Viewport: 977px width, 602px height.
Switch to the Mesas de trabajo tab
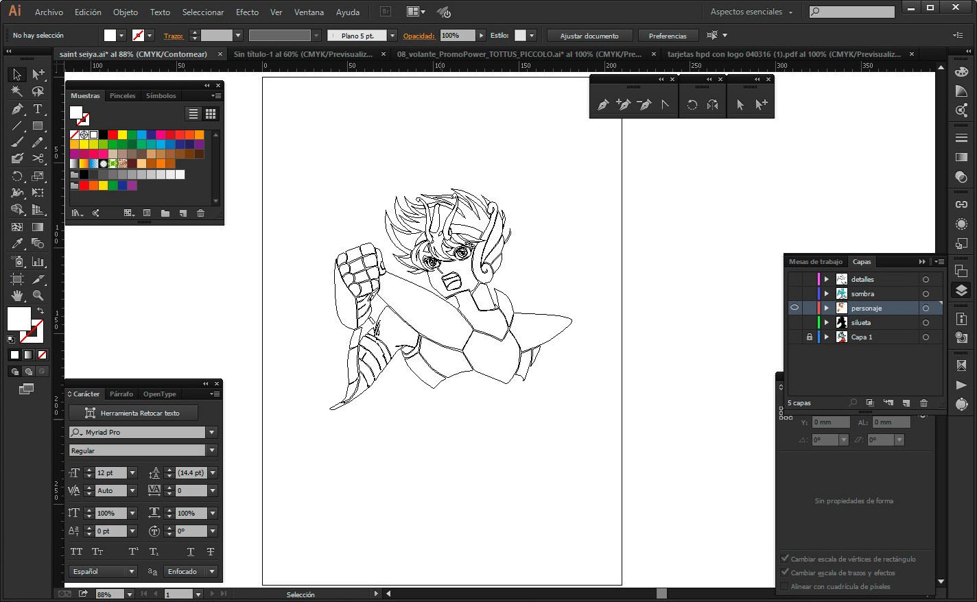(816, 261)
